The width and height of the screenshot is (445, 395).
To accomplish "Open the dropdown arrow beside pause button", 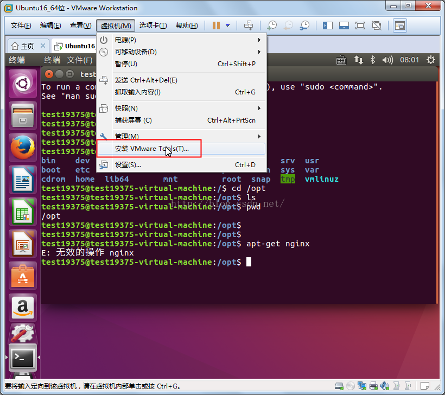I will (x=227, y=26).
